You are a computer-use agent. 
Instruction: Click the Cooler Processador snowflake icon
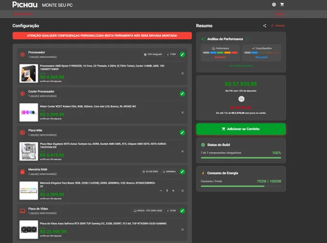coord(22,94)
